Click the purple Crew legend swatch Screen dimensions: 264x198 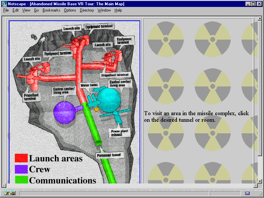click(21, 169)
